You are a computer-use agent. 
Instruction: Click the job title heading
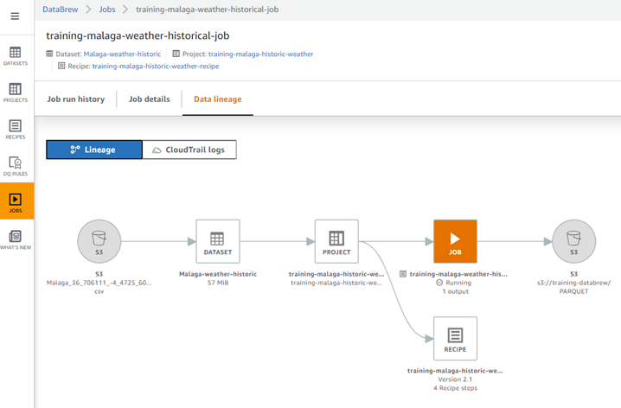[138, 35]
